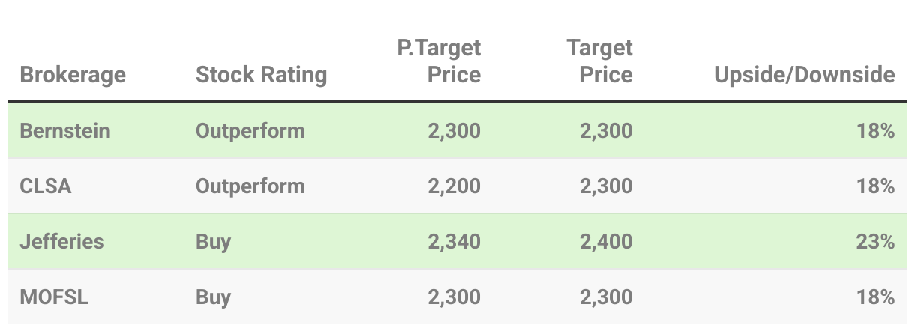Click the P.Target Price column header
This screenshot has width=915, height=331.
439,61
